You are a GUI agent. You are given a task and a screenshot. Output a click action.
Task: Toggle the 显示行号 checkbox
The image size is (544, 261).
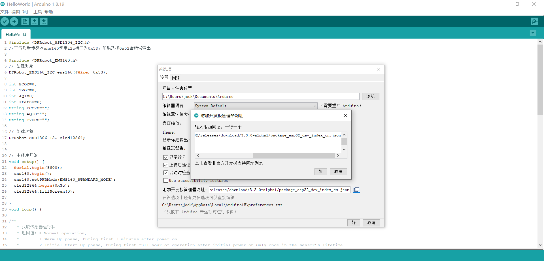pos(166,157)
